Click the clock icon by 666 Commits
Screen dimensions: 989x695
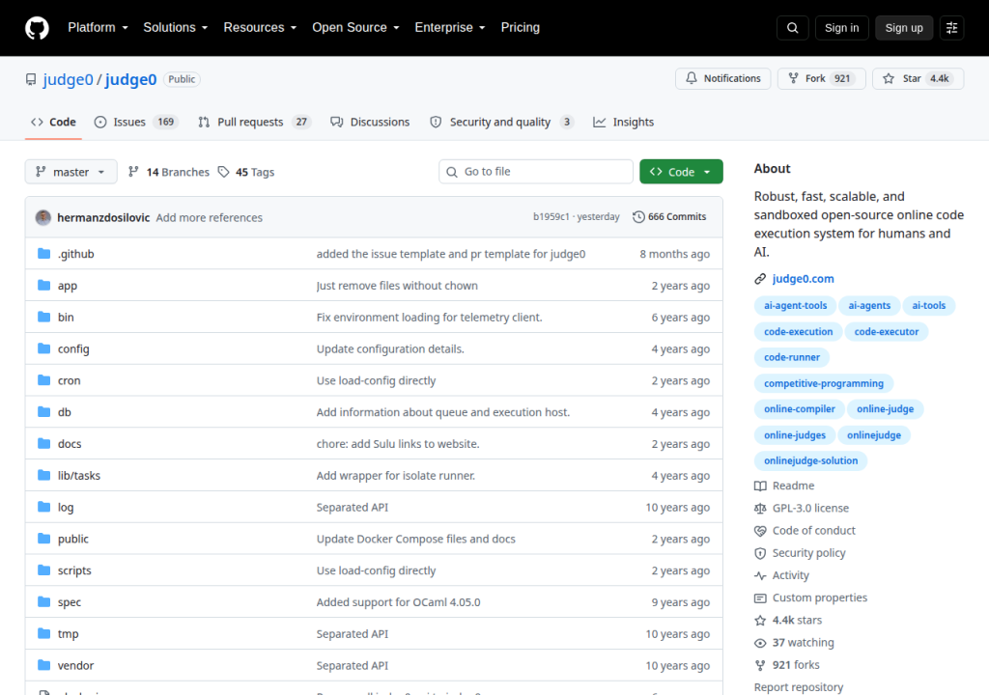tap(638, 217)
